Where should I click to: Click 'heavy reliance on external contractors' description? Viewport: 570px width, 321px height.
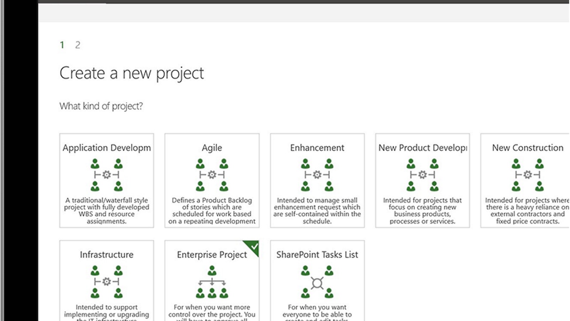tap(528, 211)
